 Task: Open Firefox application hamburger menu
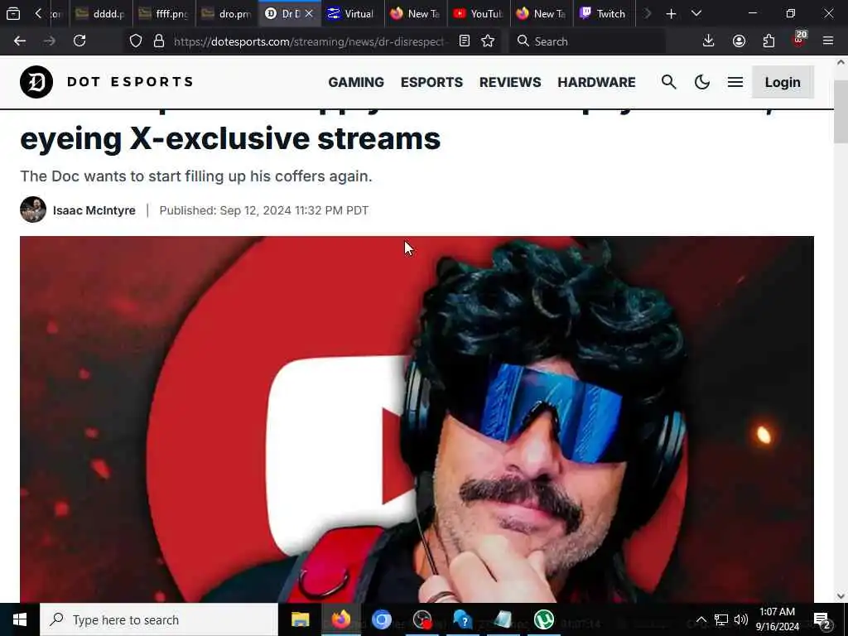(828, 41)
